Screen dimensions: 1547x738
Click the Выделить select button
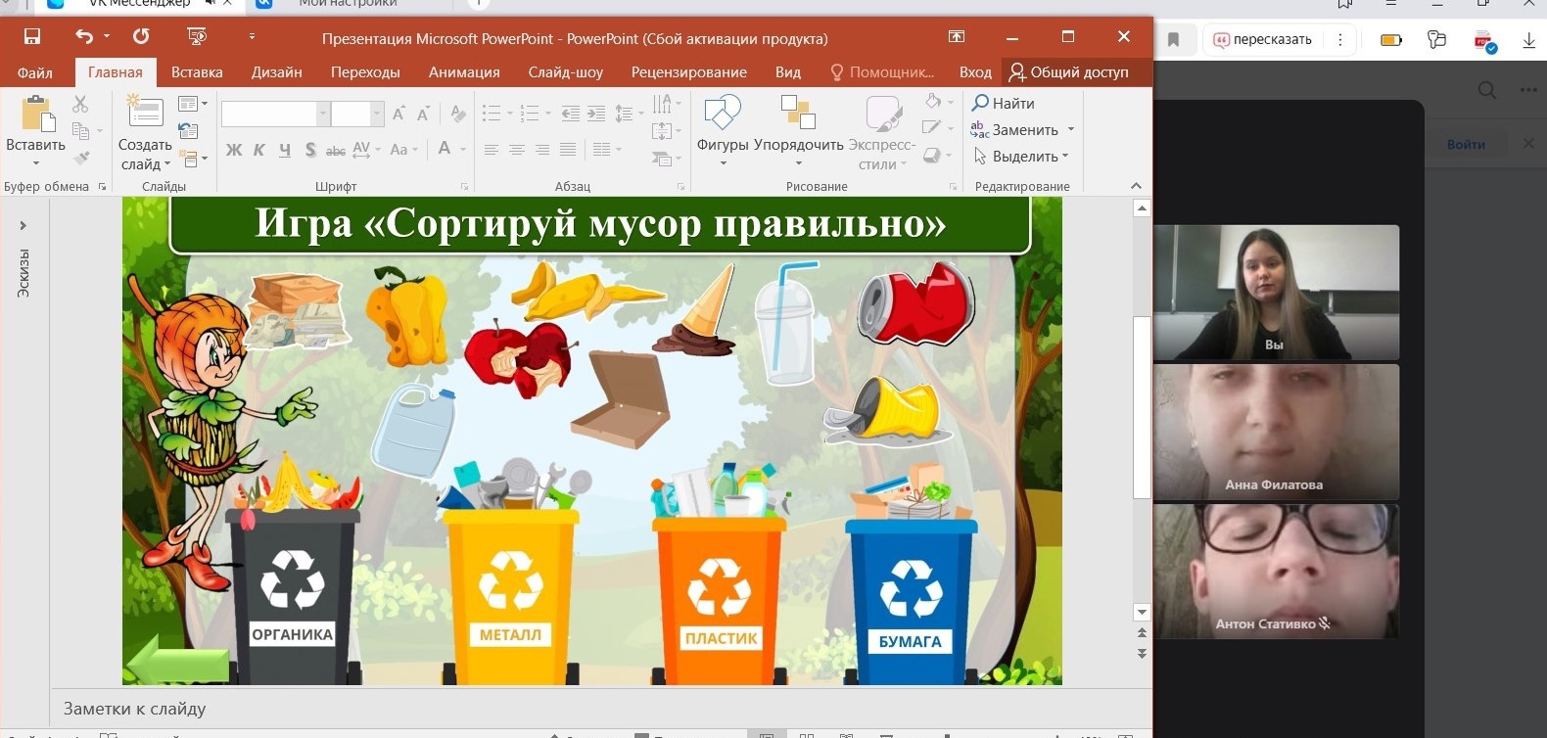pos(1021,156)
